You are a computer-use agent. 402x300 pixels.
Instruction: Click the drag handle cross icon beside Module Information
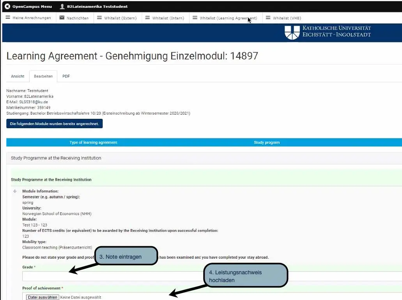point(15,191)
